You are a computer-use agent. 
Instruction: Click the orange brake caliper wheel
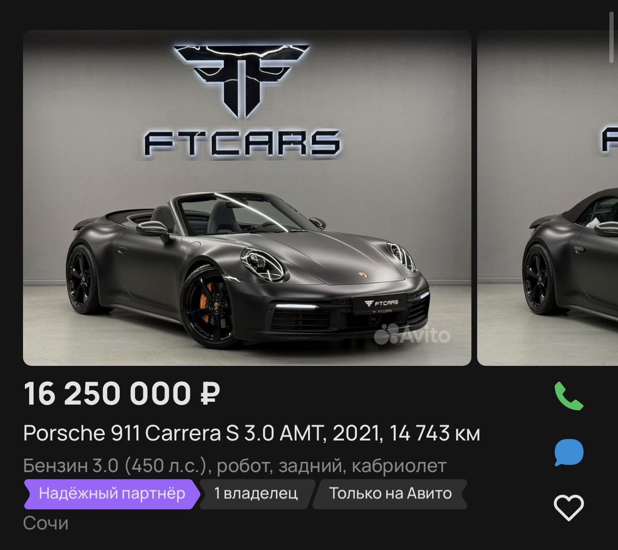coord(207,302)
